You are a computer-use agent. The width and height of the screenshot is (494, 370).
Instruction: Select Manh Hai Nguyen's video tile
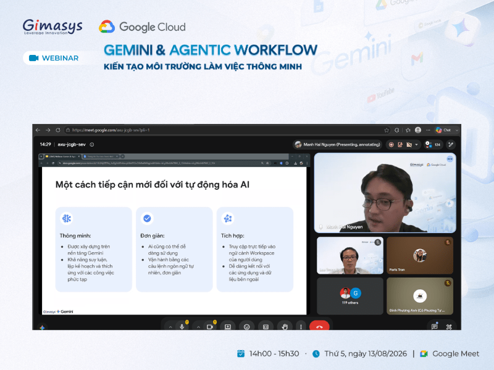[385, 193]
